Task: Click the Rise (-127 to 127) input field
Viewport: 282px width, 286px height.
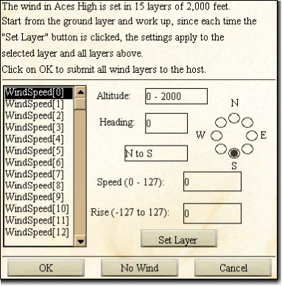Action: click(212, 213)
